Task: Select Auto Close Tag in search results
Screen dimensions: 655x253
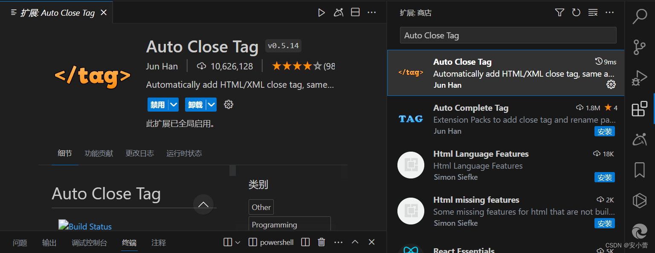Action: [x=506, y=73]
